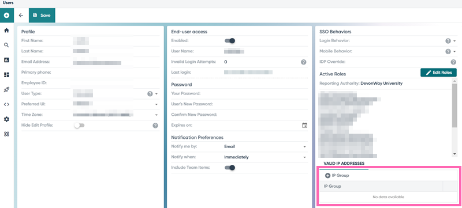Screen dimensions: 462x208
Task: Click scroll-down arrow in Active Roles list
Action: click(x=454, y=154)
